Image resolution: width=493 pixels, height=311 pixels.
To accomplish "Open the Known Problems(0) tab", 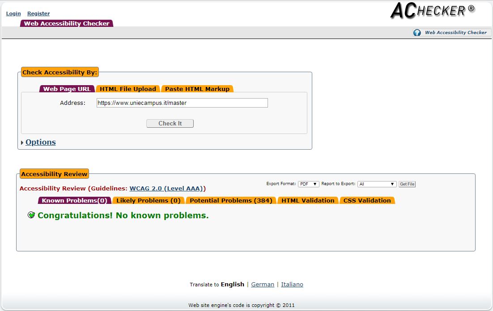I will click(75, 200).
